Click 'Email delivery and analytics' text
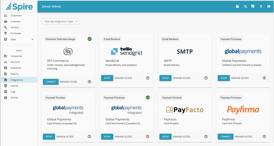This screenshot has height=146, width=274. [x=121, y=65]
